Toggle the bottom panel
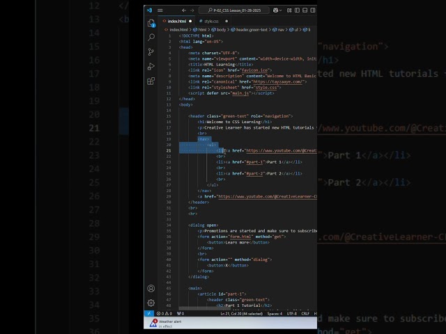Viewport: 446px width, 334px height. coord(305,10)
